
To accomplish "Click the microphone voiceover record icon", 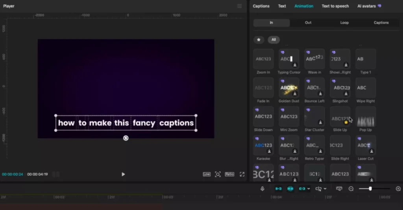I will (x=263, y=189).
